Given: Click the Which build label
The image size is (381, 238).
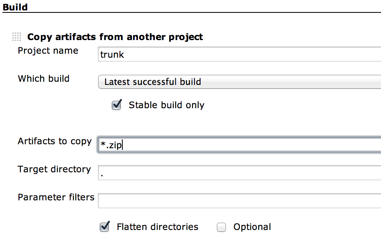Looking at the screenshot, I should [x=43, y=79].
